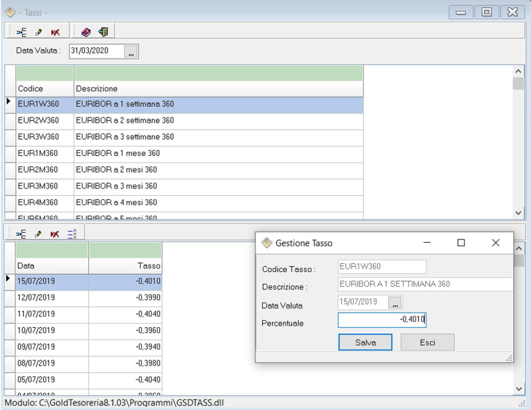Open the Data Valuta date picker in main window

[131, 52]
